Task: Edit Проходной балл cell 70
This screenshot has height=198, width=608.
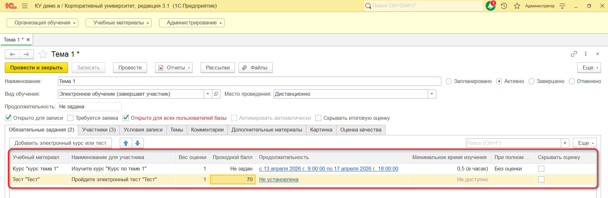Action: (233, 180)
